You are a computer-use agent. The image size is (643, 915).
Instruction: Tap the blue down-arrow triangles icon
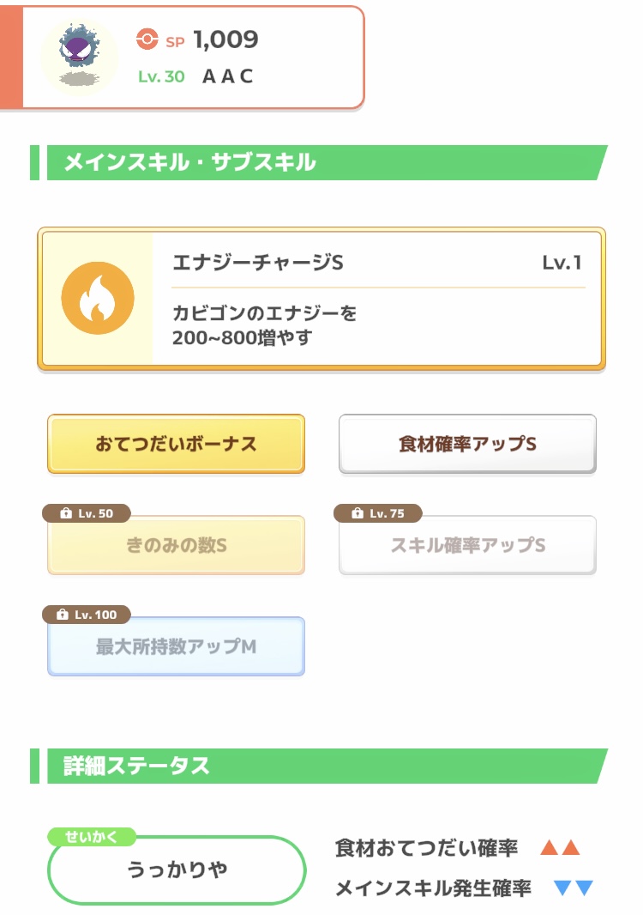click(x=574, y=888)
